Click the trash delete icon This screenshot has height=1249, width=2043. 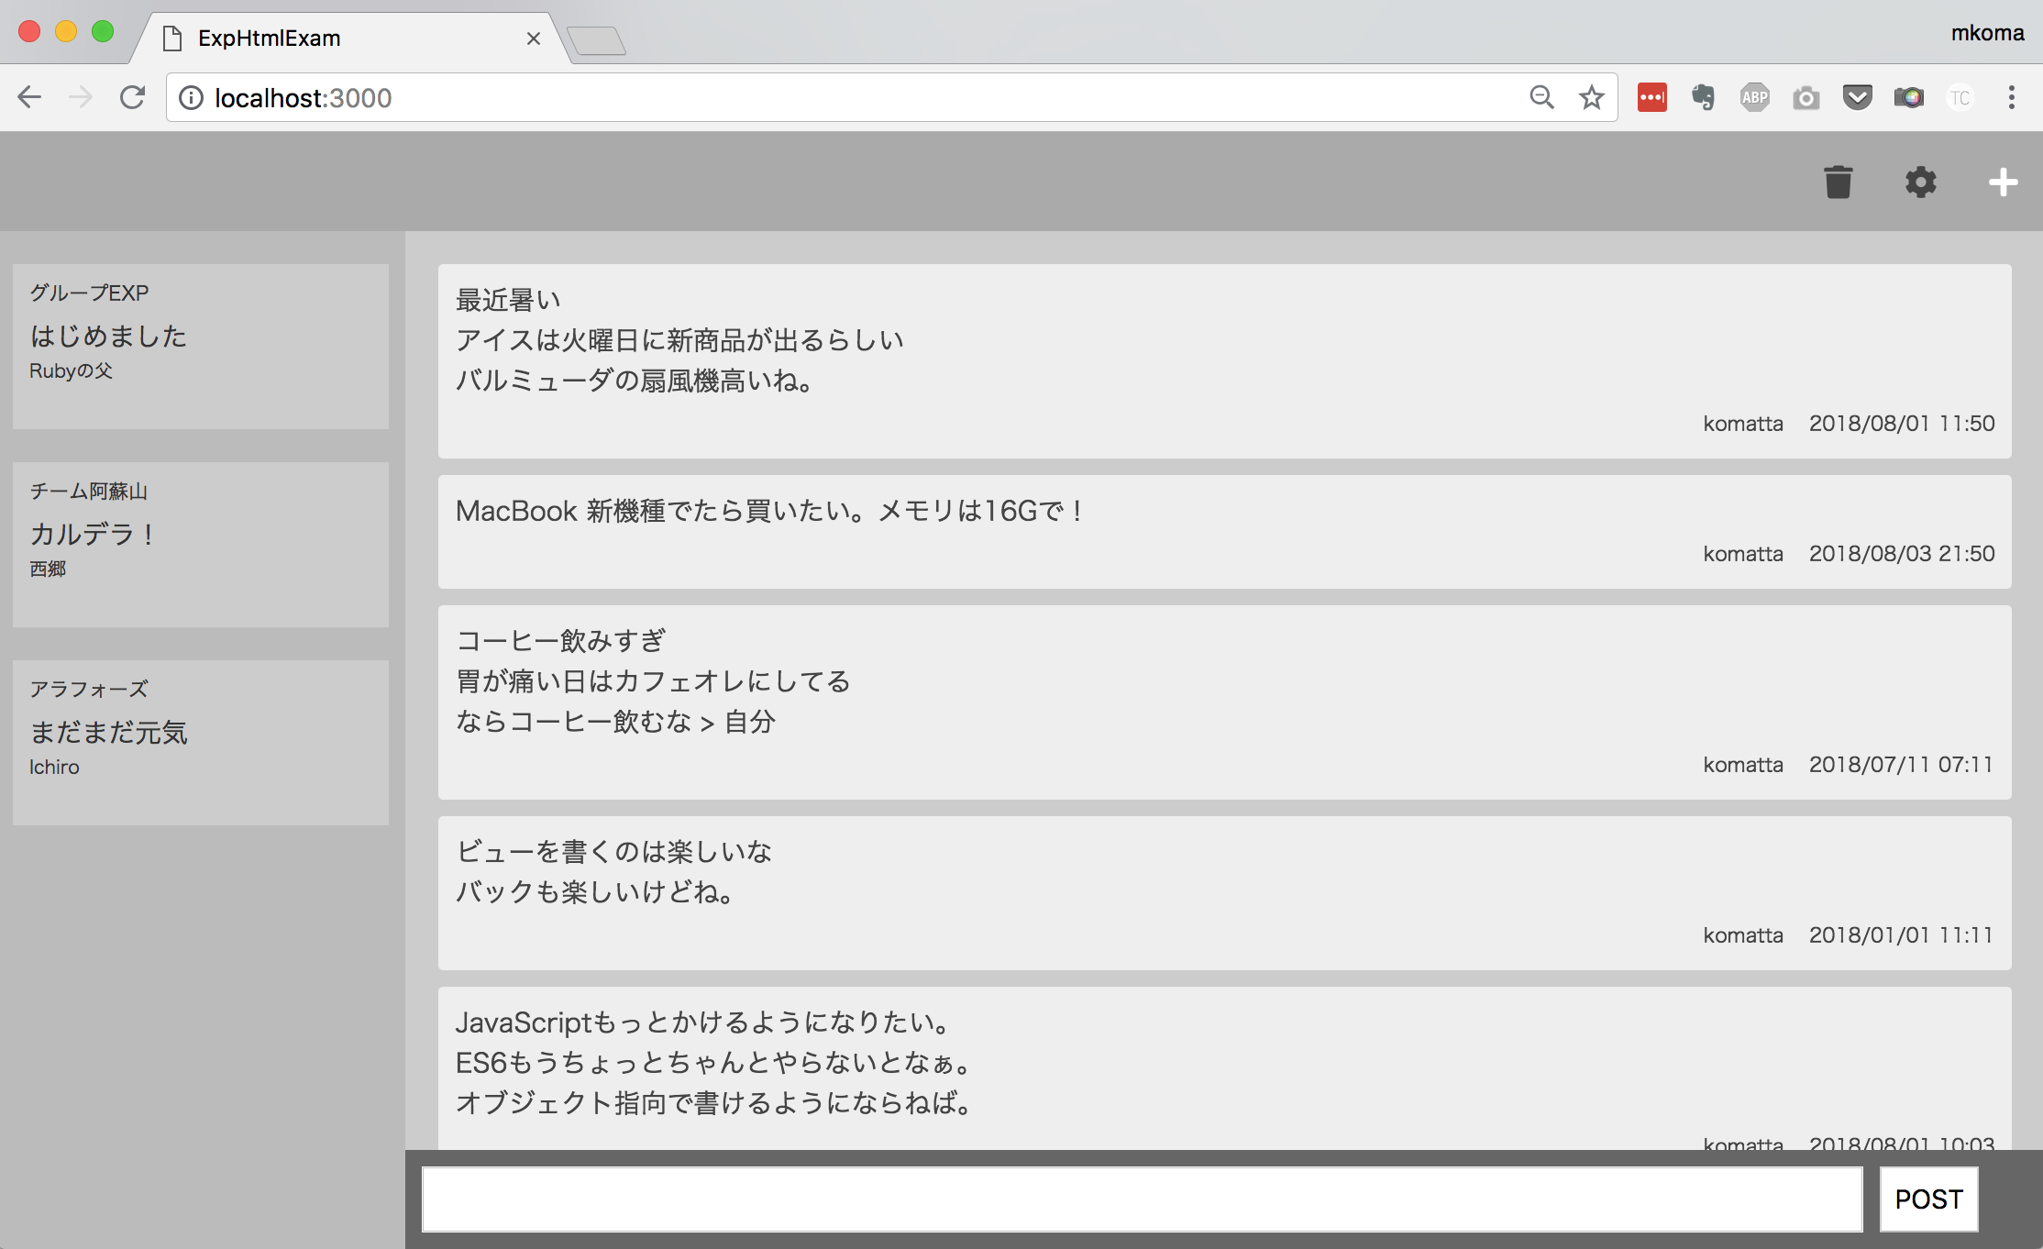point(1838,182)
